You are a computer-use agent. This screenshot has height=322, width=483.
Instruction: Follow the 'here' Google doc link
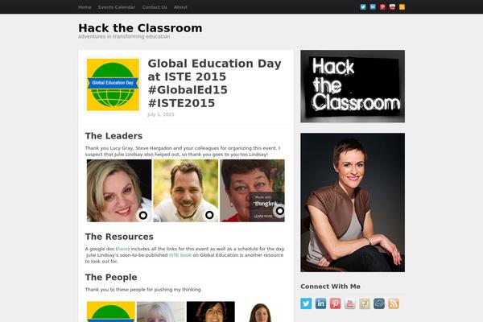tap(122, 249)
